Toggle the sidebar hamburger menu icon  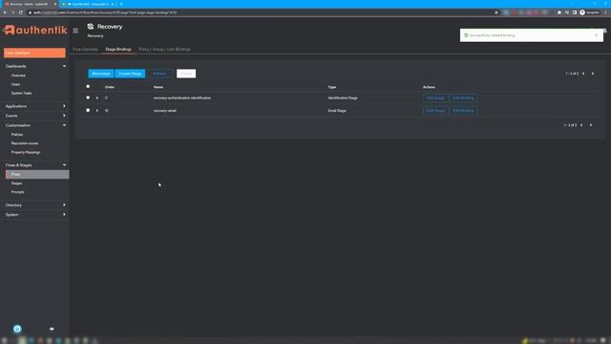click(75, 31)
